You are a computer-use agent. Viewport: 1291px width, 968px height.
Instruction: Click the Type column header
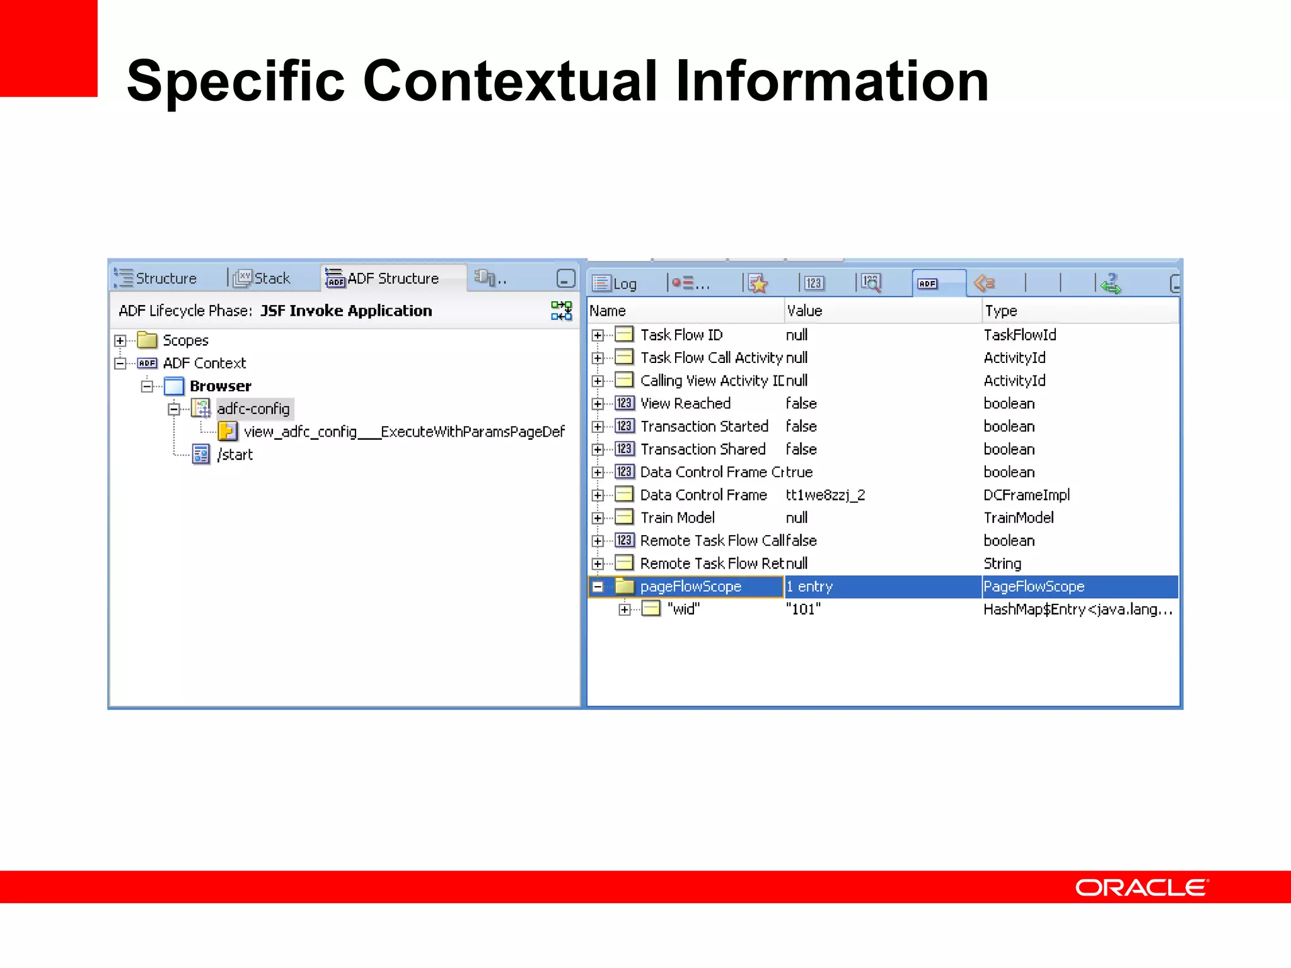tap(1080, 311)
